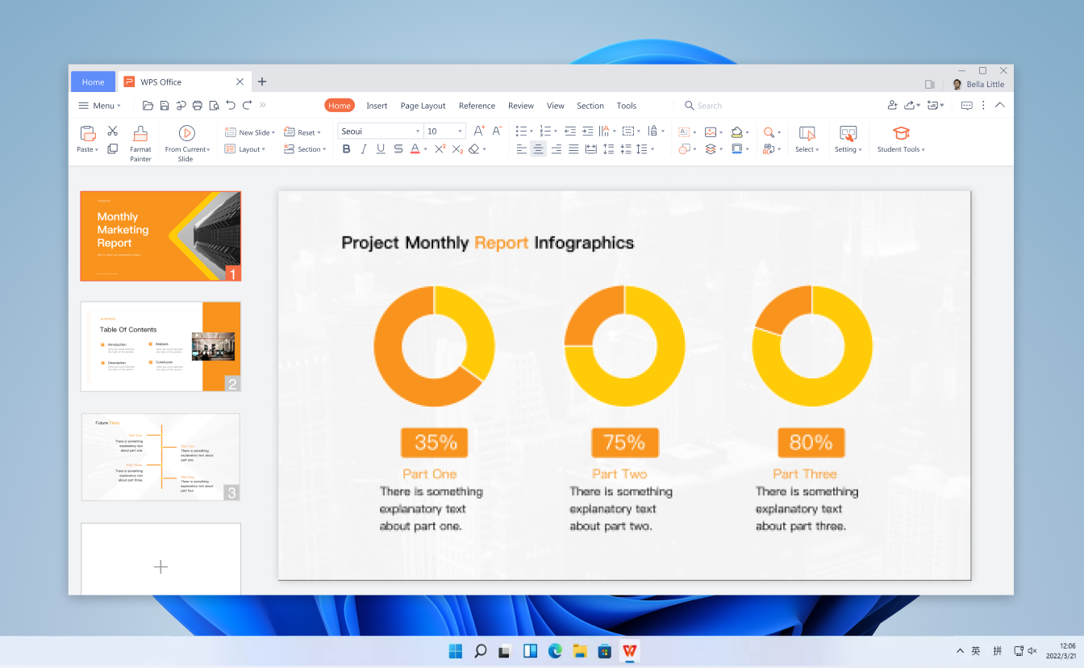Click the Cut scissors icon
The width and height of the screenshot is (1084, 668).
pyautogui.click(x=113, y=131)
